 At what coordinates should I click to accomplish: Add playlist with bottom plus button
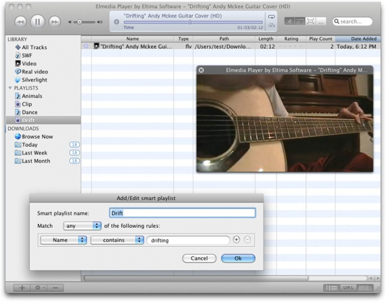click(22, 288)
